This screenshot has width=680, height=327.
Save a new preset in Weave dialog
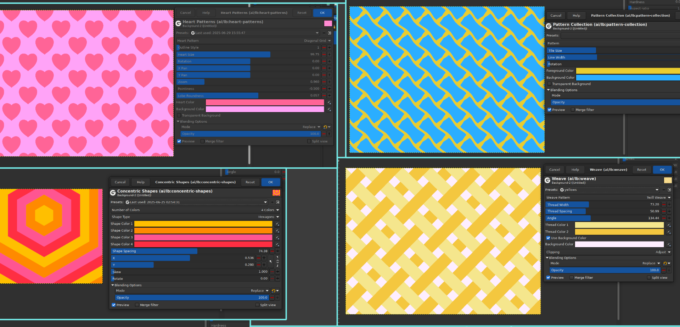[x=664, y=190]
